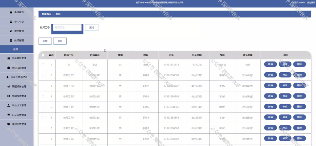Image resolution: width=316 pixels, height=146 pixels.
Task: Click the icon beside 通知公告管理
Action: 8,124
